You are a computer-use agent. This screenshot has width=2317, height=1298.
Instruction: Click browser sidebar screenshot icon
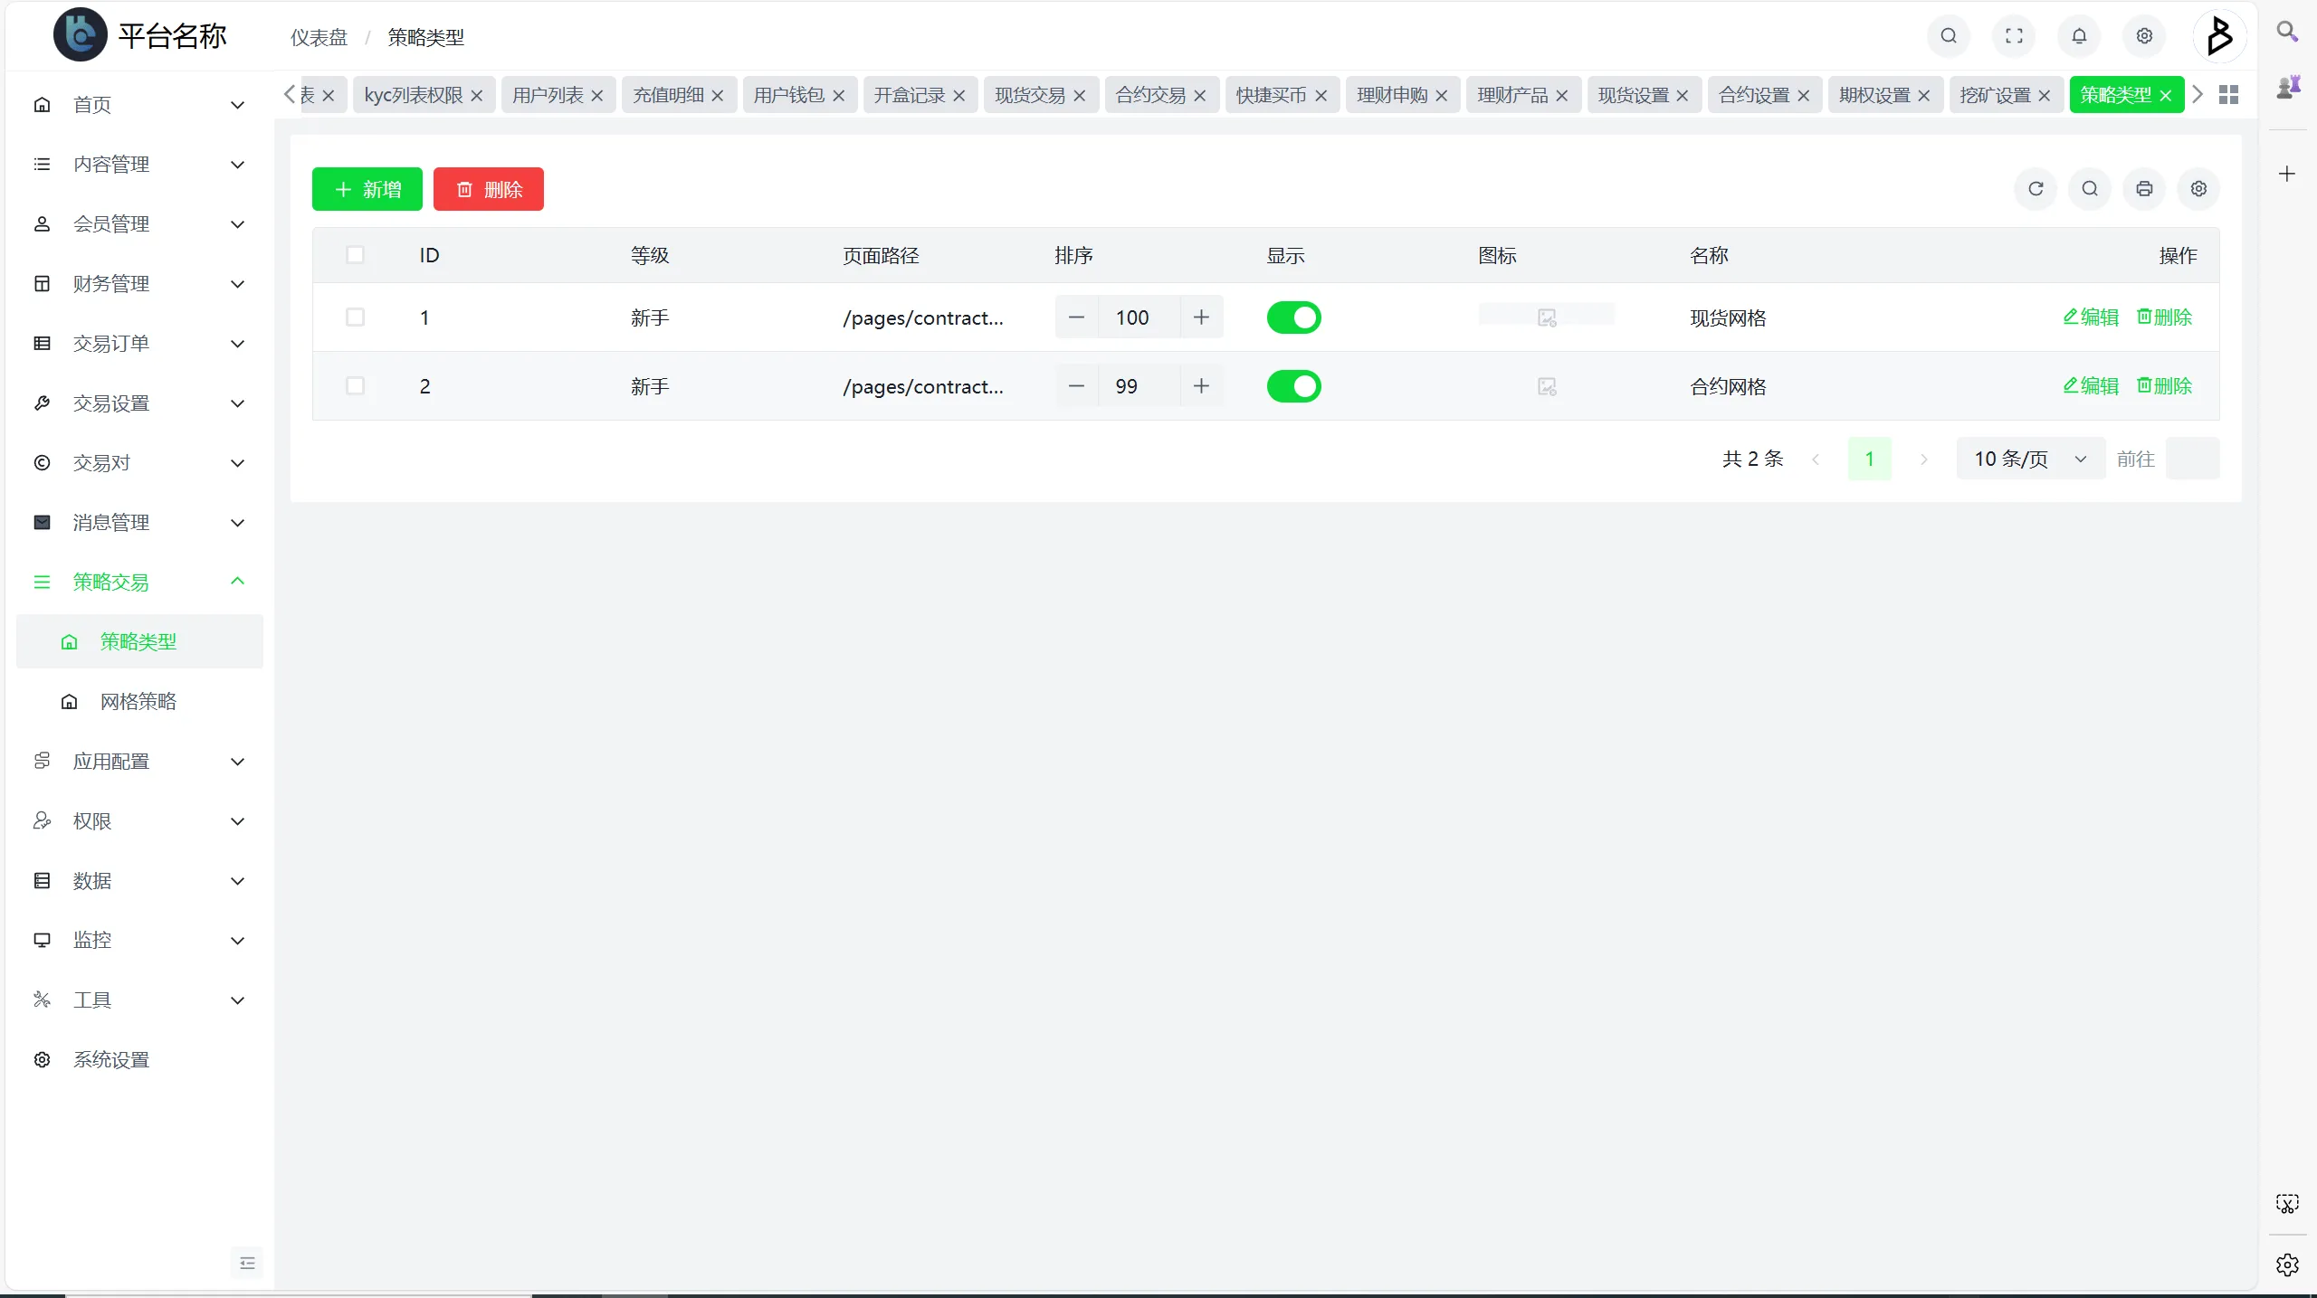(x=2287, y=1204)
